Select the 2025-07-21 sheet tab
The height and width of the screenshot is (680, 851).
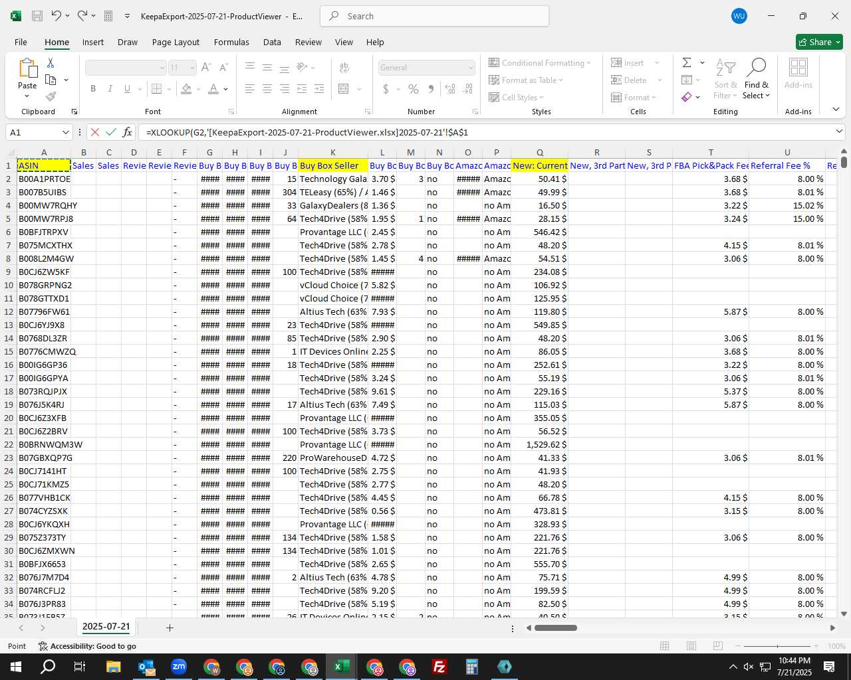pyautogui.click(x=106, y=626)
